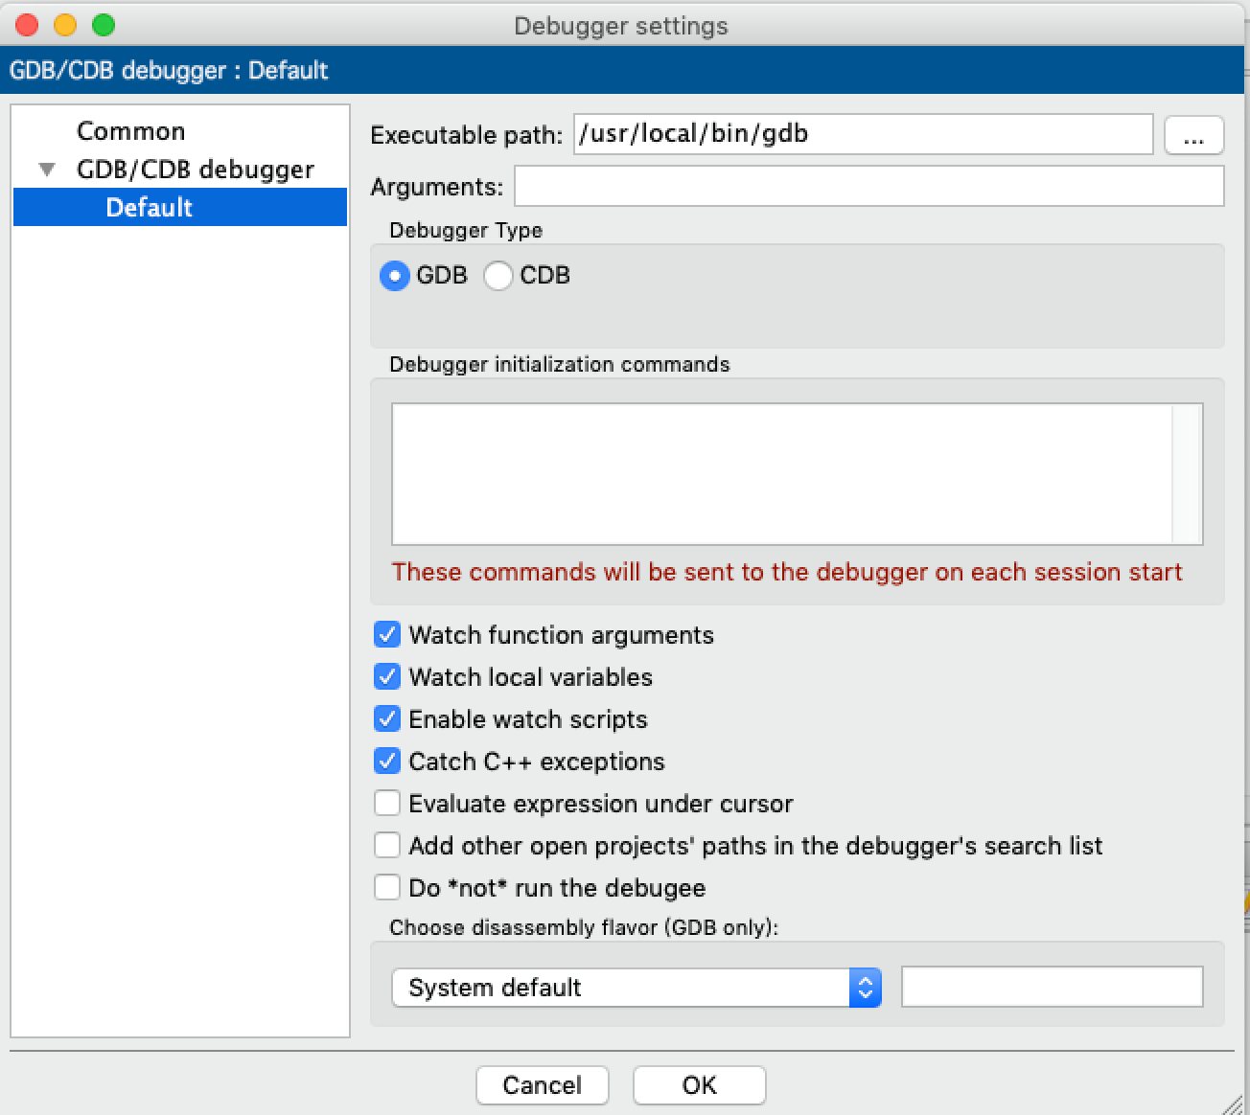Open the System default disassembly flavor dropdown
The image size is (1250, 1115).
coord(637,988)
